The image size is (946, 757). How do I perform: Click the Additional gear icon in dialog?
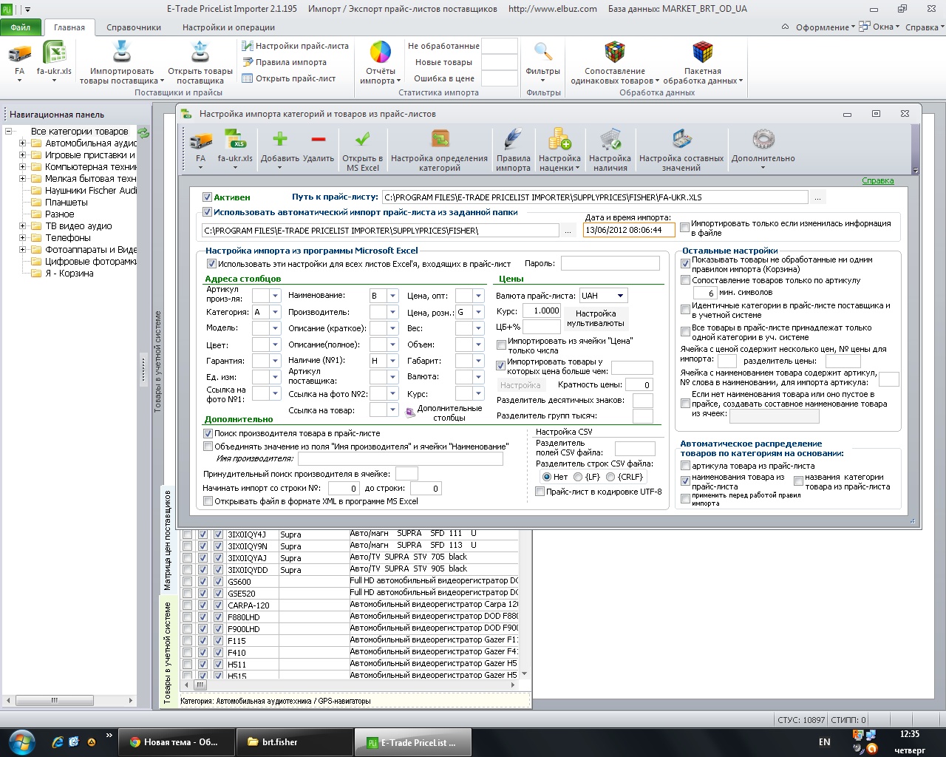click(763, 140)
